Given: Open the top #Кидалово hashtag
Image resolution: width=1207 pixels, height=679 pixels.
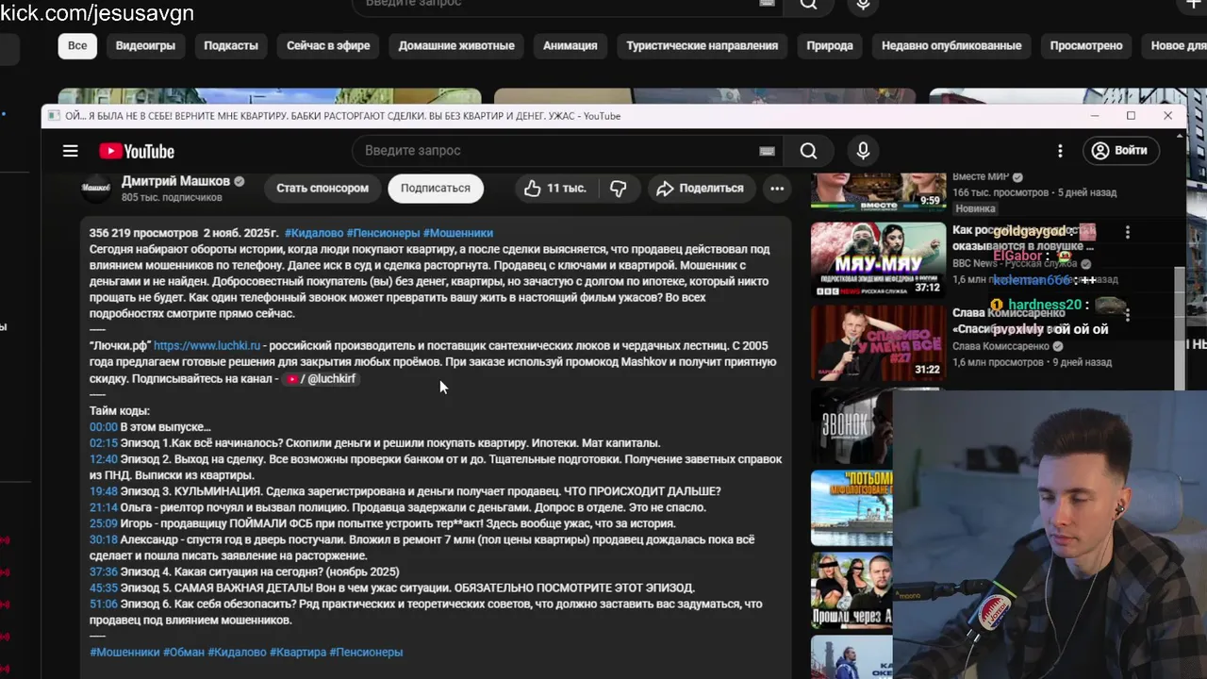Looking at the screenshot, I should tap(313, 233).
